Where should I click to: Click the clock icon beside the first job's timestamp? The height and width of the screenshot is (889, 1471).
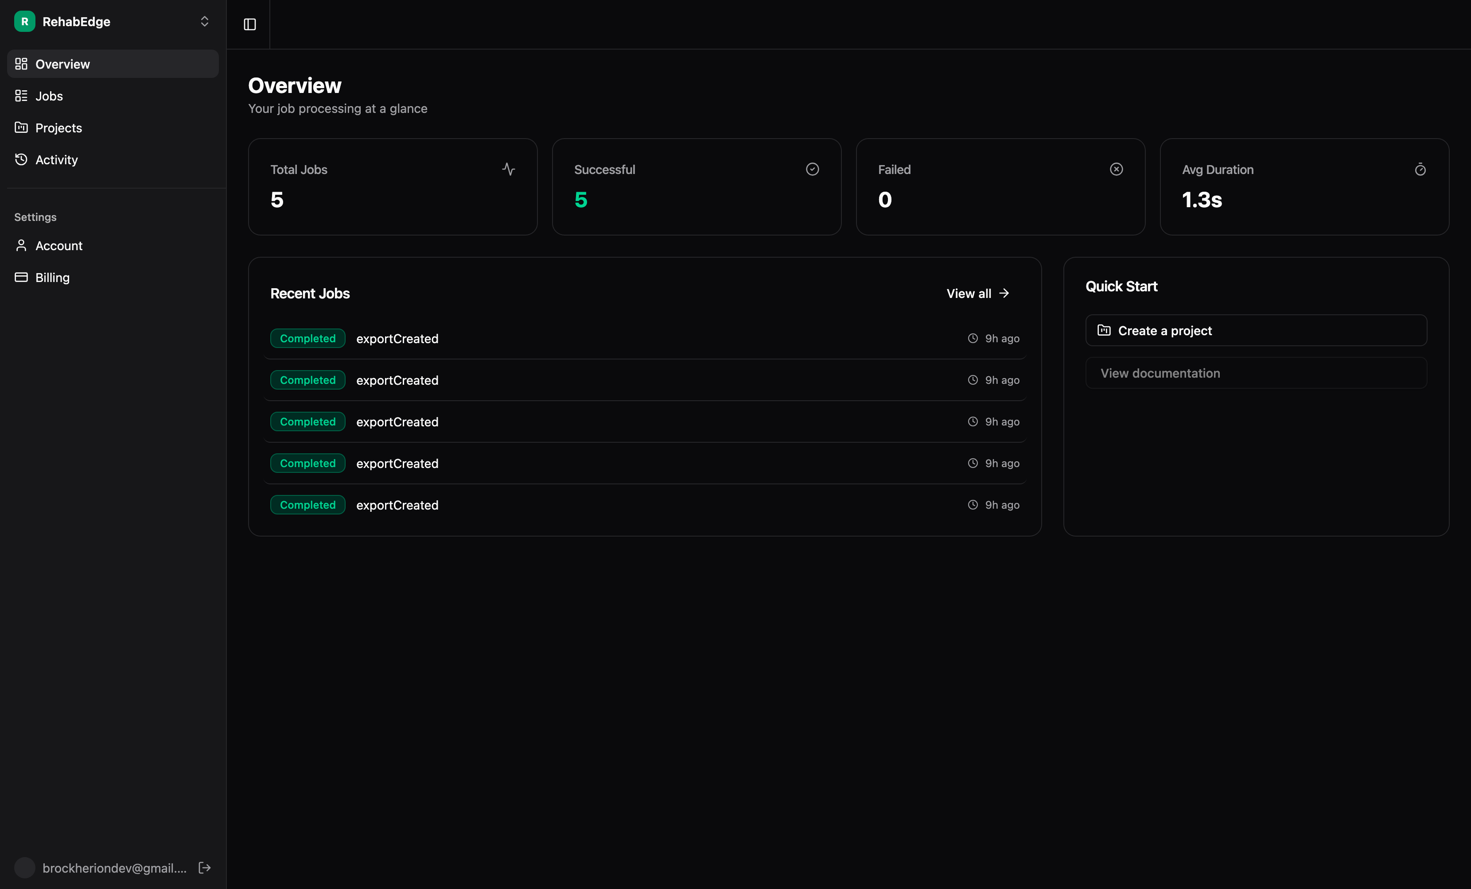click(973, 338)
